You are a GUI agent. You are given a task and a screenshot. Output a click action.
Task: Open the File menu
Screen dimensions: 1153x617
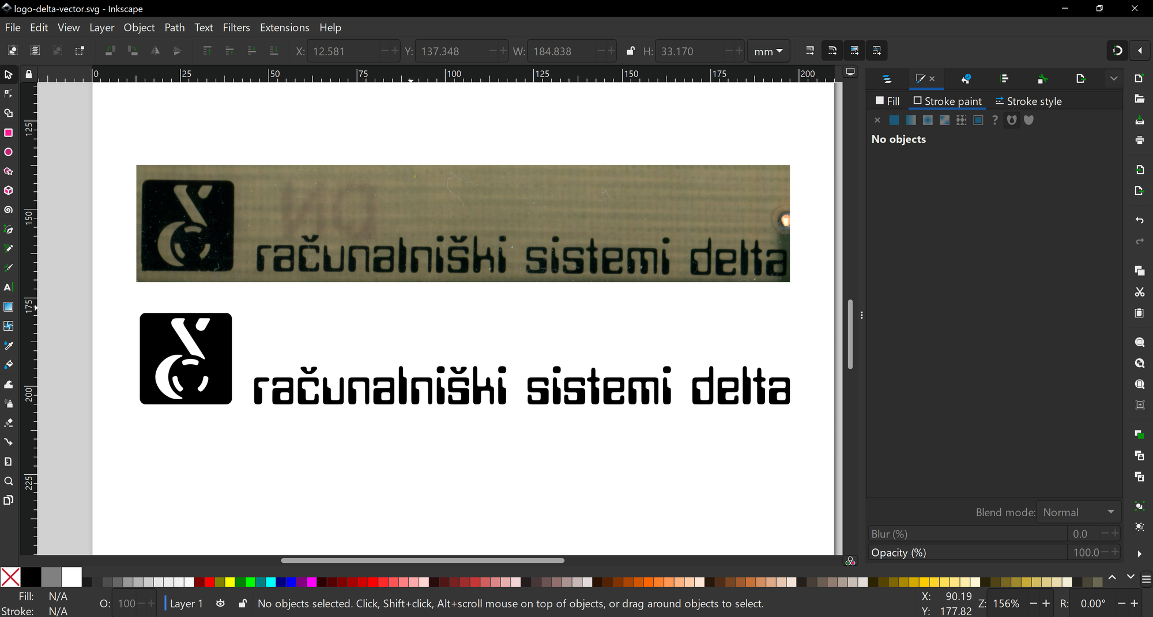tap(13, 27)
